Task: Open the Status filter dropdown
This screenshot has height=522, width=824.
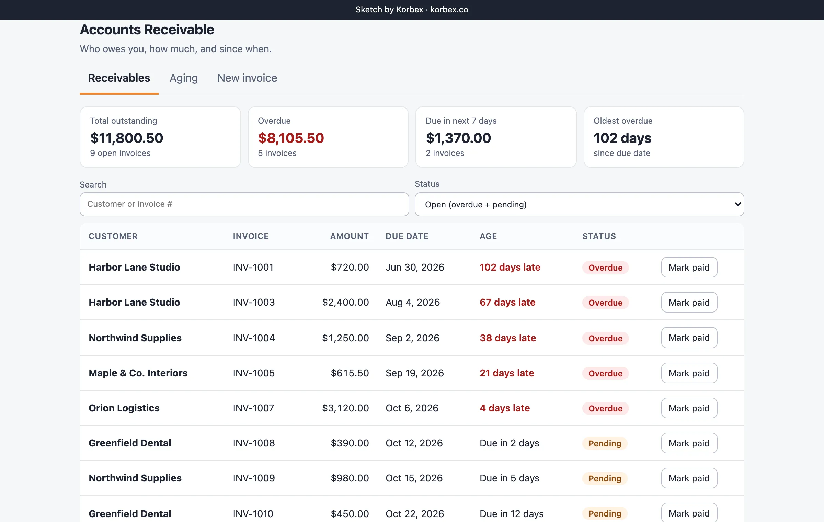Action: click(579, 204)
